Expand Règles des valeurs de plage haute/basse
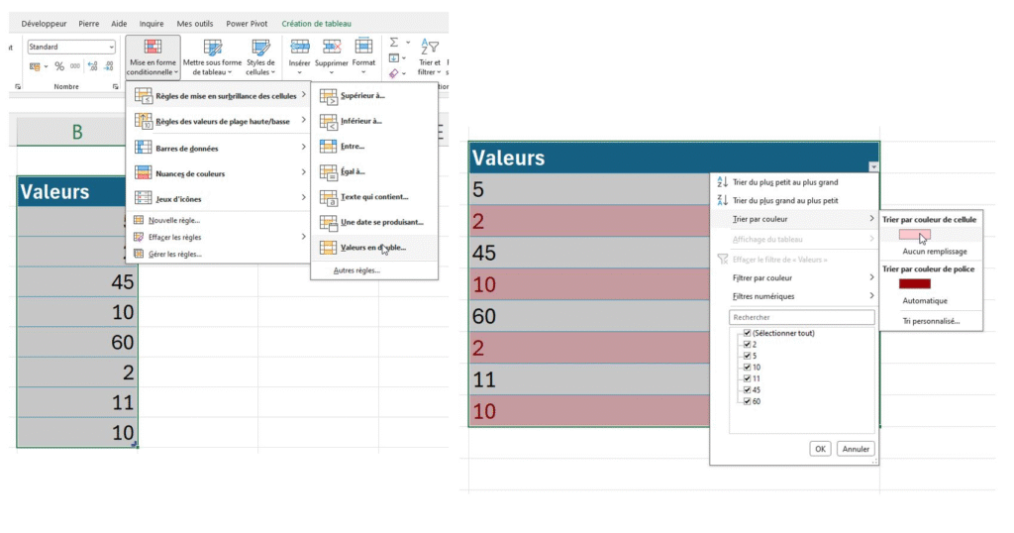The height and width of the screenshot is (533, 1014). click(219, 121)
